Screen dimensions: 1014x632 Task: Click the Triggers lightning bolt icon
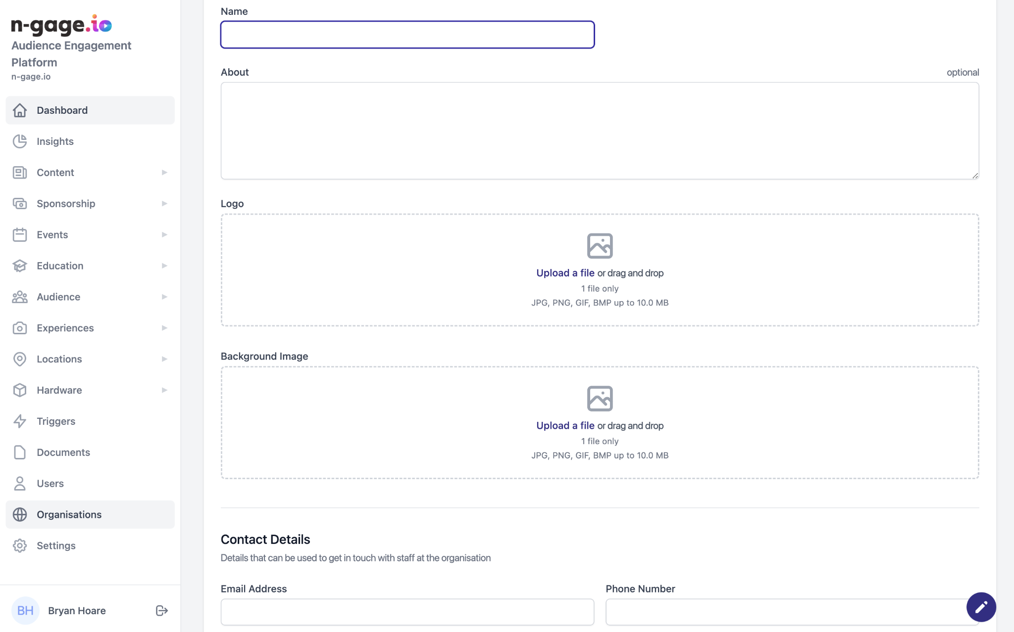click(x=20, y=421)
